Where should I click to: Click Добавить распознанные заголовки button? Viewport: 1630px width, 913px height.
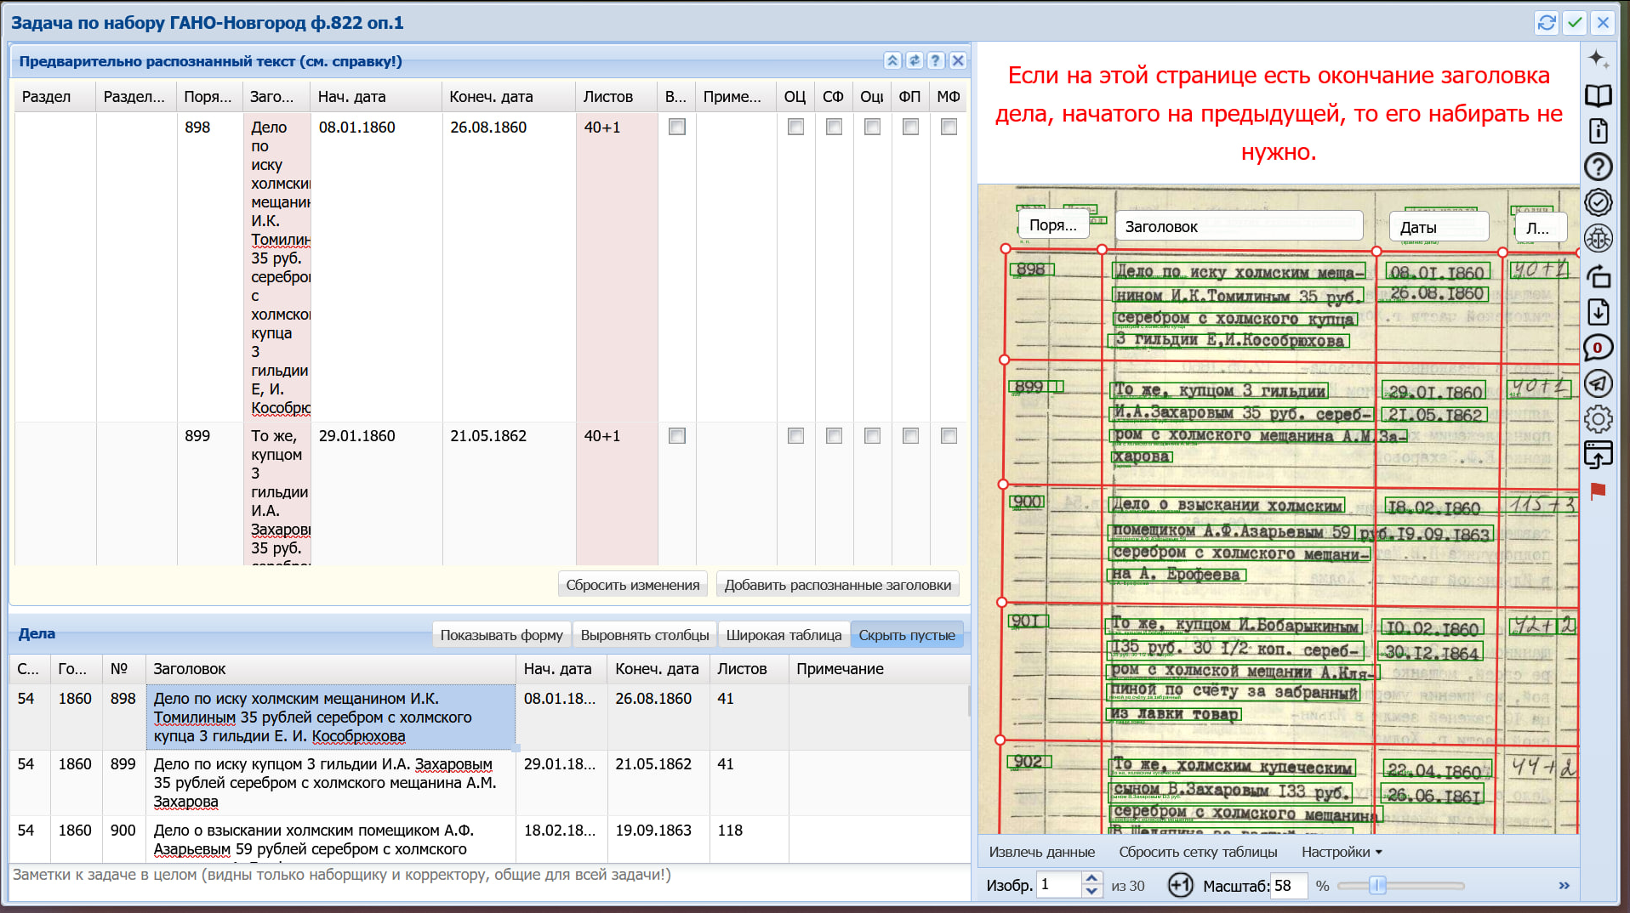[838, 585]
